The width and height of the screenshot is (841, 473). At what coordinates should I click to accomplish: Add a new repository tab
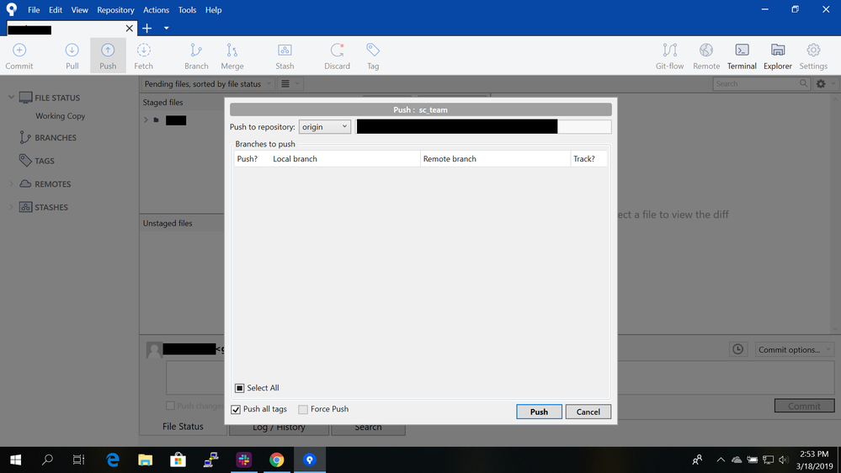[x=147, y=28]
